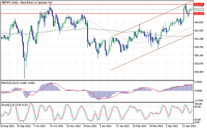
Task: Click the 166.520 price axis value
Action: tap(198, 22)
